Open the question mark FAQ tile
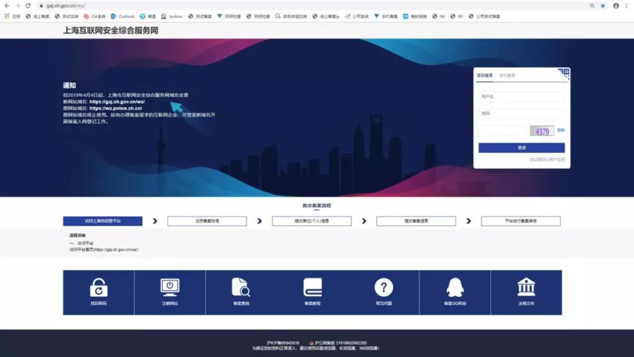634x357 pixels. point(384,293)
